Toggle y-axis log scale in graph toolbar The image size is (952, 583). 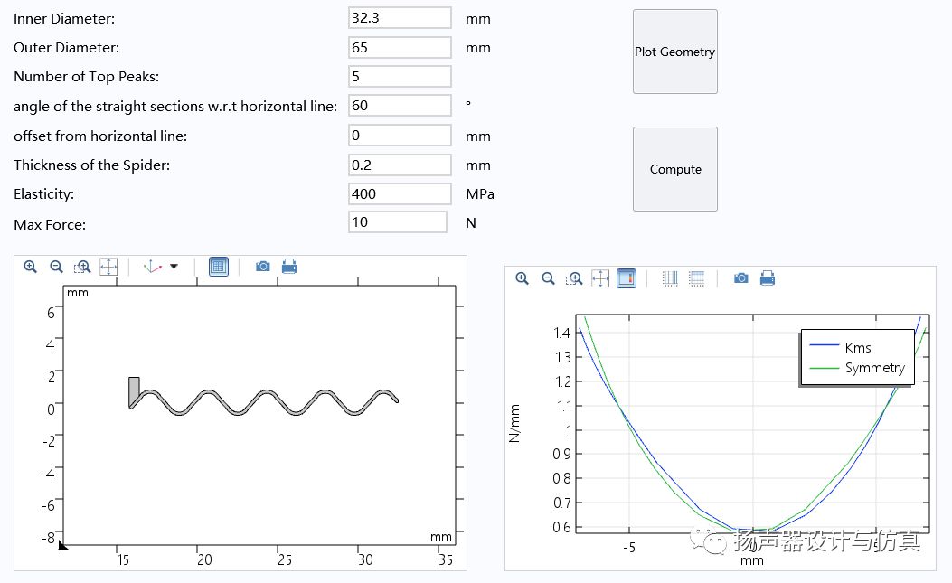click(696, 278)
